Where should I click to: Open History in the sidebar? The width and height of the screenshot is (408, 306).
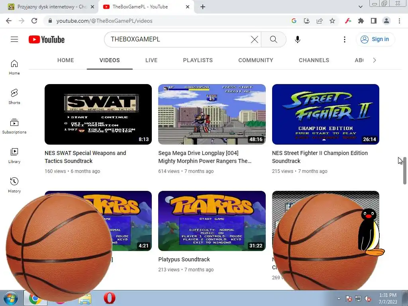14,185
